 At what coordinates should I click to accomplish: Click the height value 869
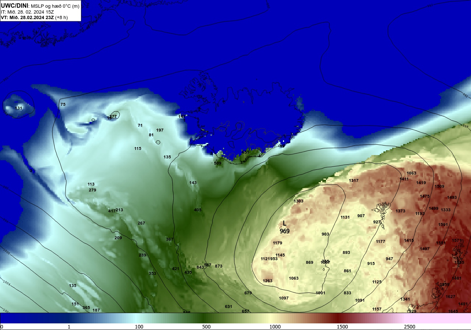pos(309,262)
